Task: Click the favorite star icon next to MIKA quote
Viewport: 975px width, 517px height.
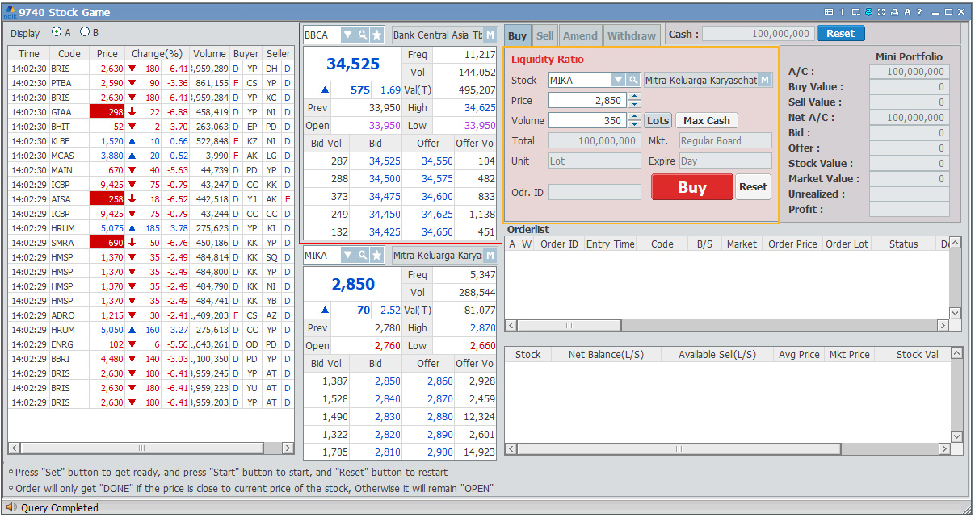Action: coord(376,255)
